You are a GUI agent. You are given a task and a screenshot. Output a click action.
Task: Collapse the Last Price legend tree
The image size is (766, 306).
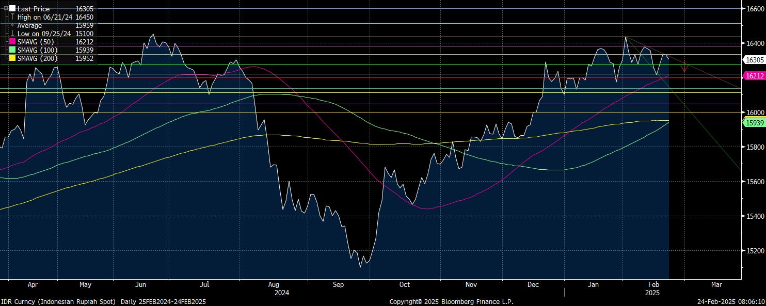6,9
